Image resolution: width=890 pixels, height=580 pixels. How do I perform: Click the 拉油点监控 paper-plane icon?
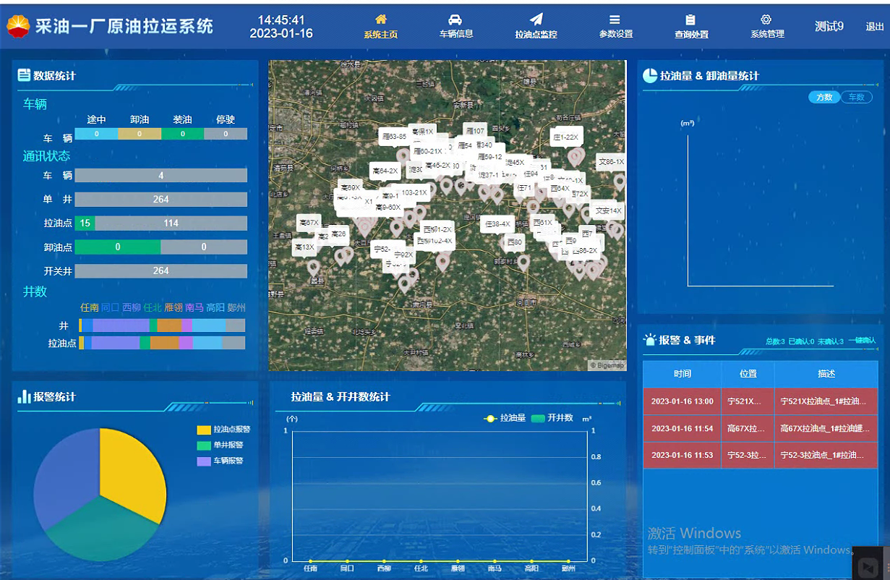point(536,20)
